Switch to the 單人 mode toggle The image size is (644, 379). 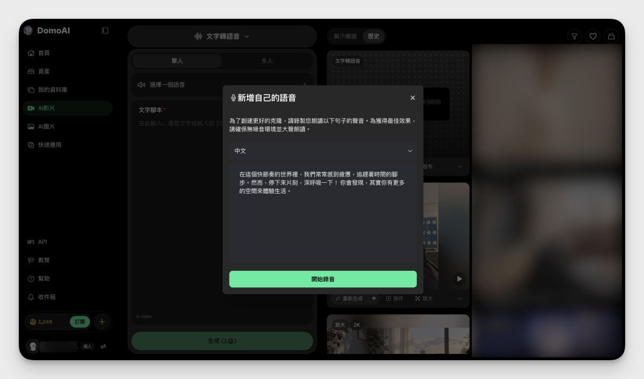click(x=177, y=61)
